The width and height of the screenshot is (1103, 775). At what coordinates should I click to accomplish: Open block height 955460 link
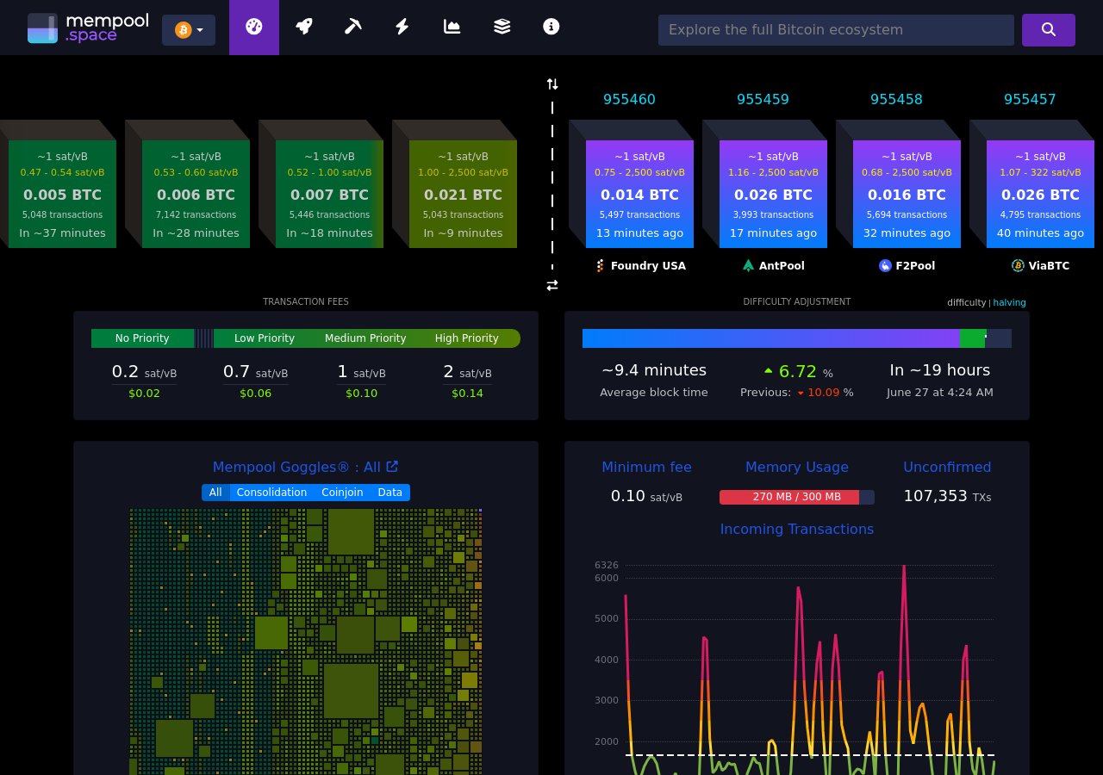629,100
